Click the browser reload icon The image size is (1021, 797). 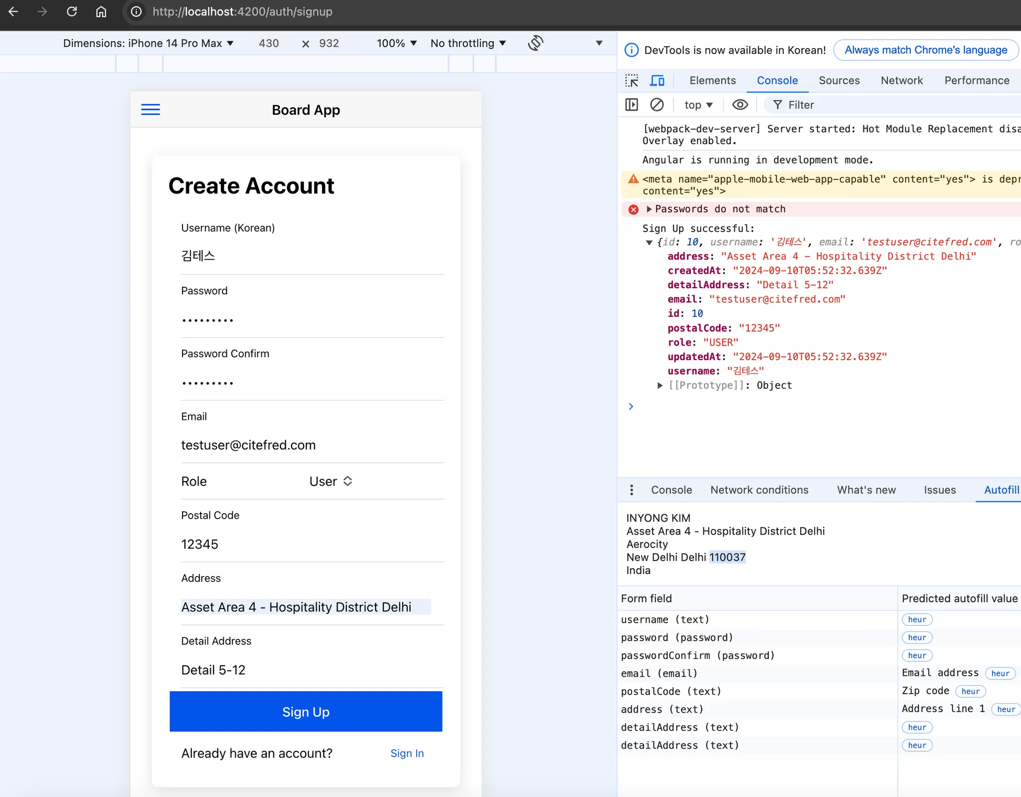pos(72,11)
